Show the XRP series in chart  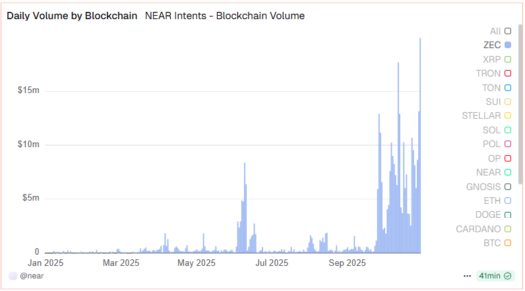click(x=507, y=59)
